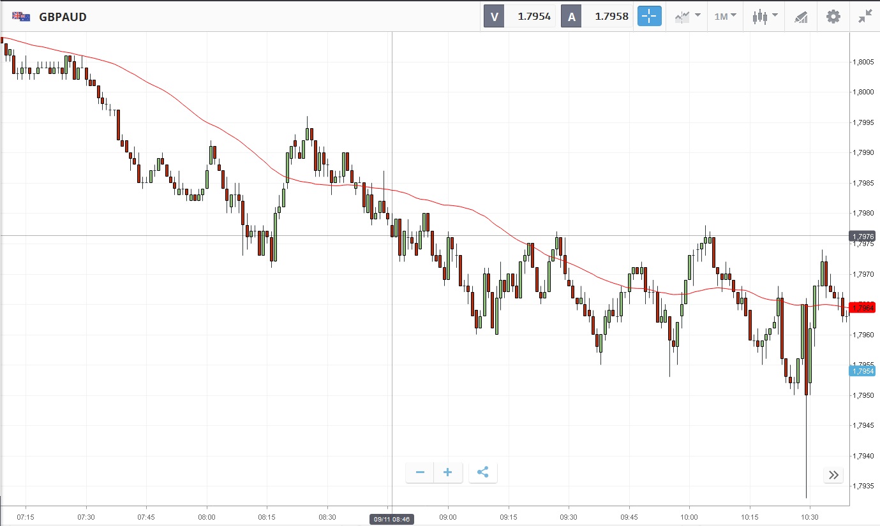The width and height of the screenshot is (880, 526).
Task: Open the 1M timeframe dropdown
Action: [x=725, y=17]
